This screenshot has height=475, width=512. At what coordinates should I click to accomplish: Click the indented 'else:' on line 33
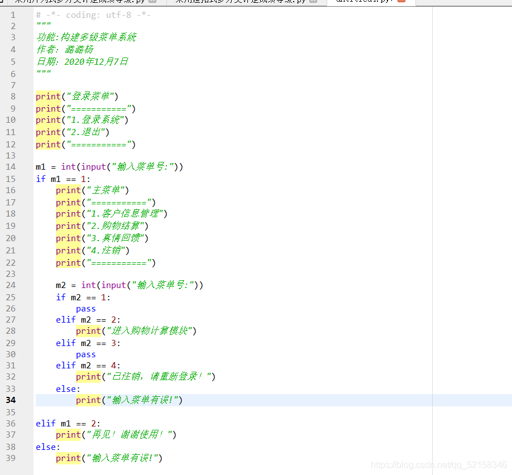point(68,389)
